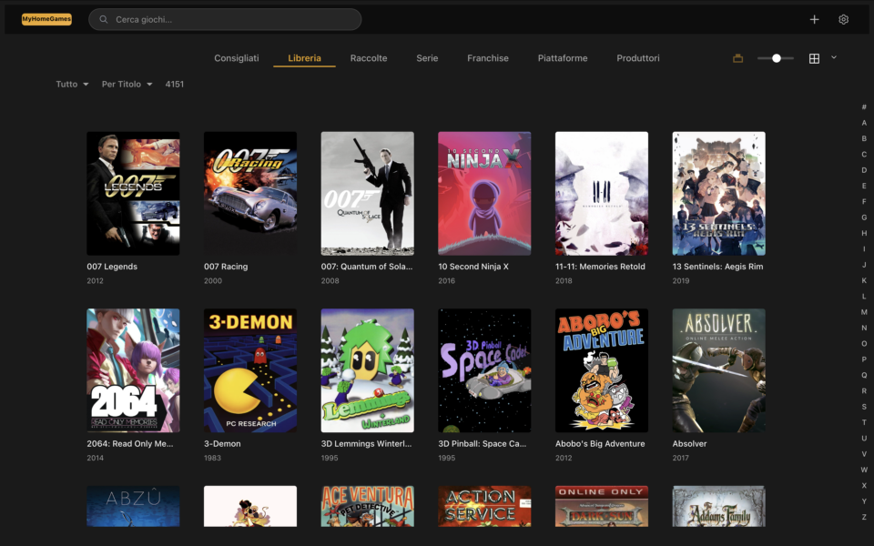Go to the Serie tab
This screenshot has height=546, width=874.
[x=427, y=58]
